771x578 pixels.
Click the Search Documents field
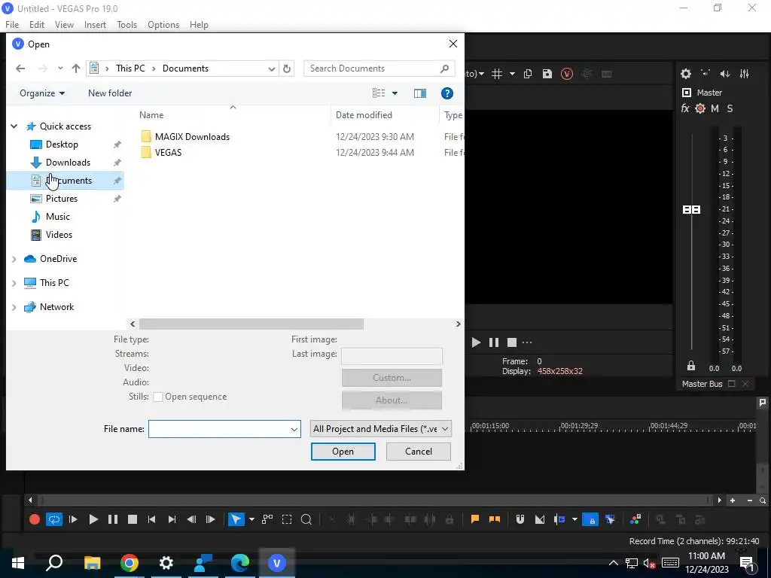[379, 68]
